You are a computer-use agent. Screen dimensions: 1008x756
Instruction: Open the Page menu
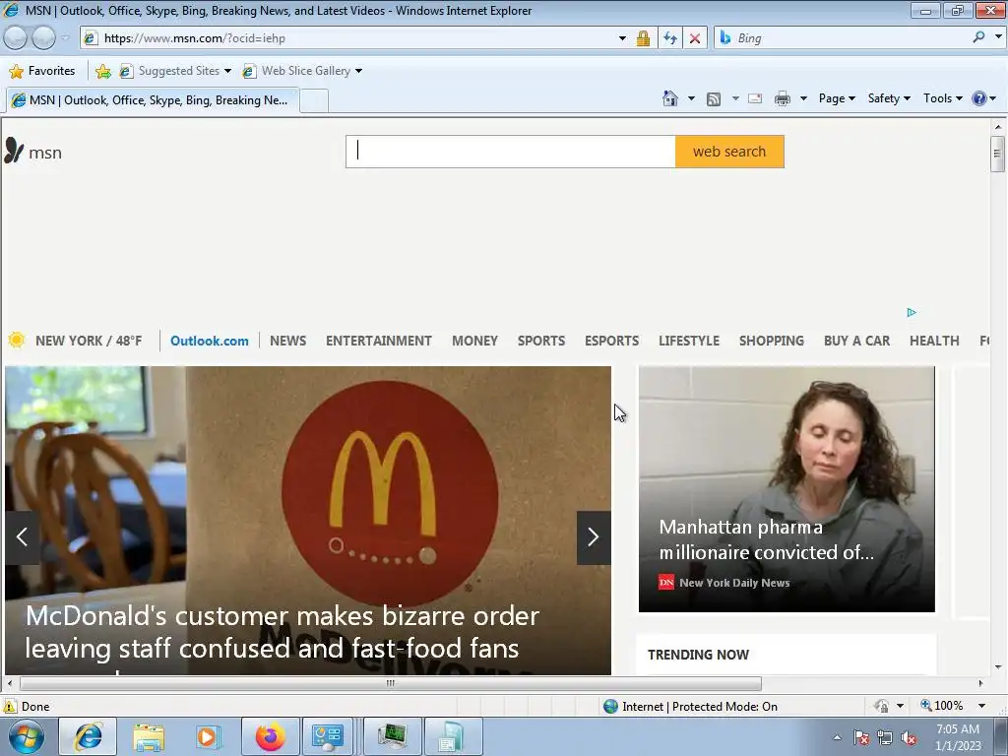(x=837, y=98)
